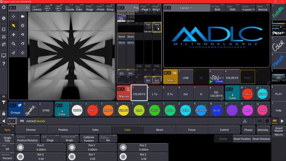This screenshot has width=286, height=161.
Task: Open the Gobo quality dropdown in 3D title bar
Action: [x=79, y=8]
